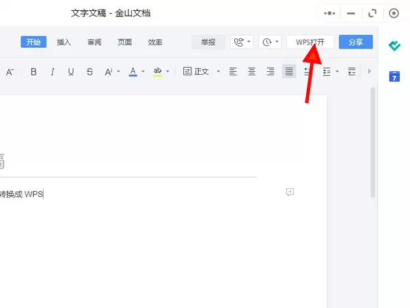Open the blue calendar sidebar icon
The width and height of the screenshot is (410, 308).
tap(394, 77)
